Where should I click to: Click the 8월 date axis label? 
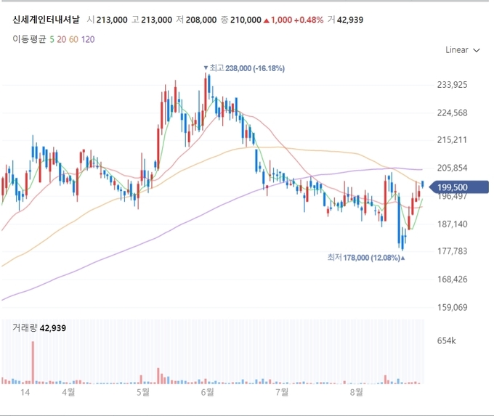pyautogui.click(x=356, y=392)
